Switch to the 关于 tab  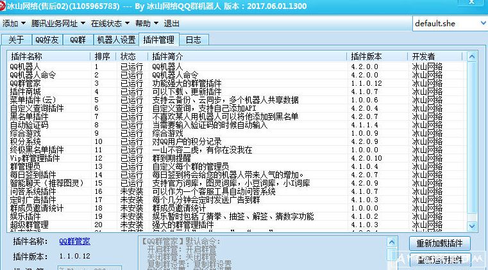point(16,40)
